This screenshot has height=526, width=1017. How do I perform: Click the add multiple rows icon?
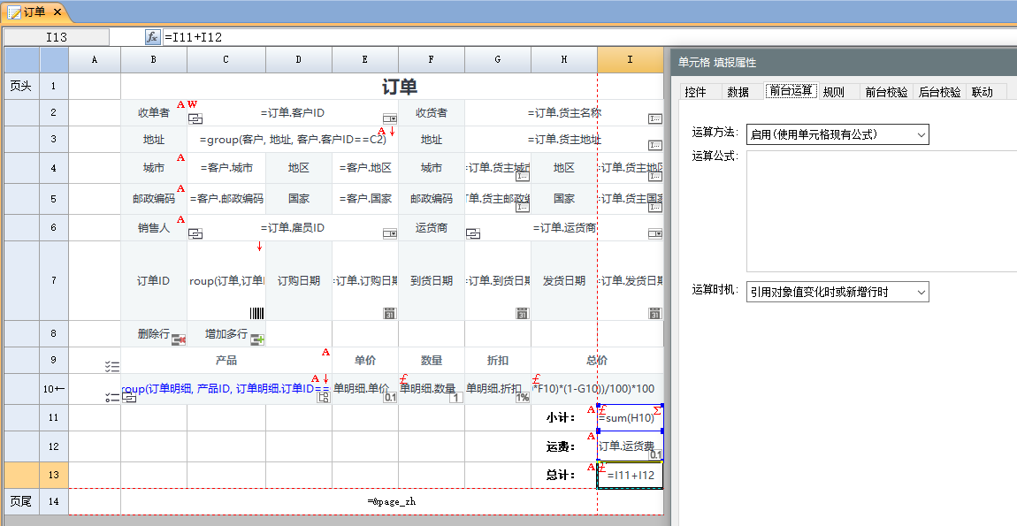coord(257,339)
